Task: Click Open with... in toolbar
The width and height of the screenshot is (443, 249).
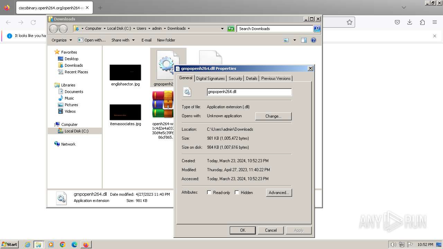Action: tap(92, 40)
